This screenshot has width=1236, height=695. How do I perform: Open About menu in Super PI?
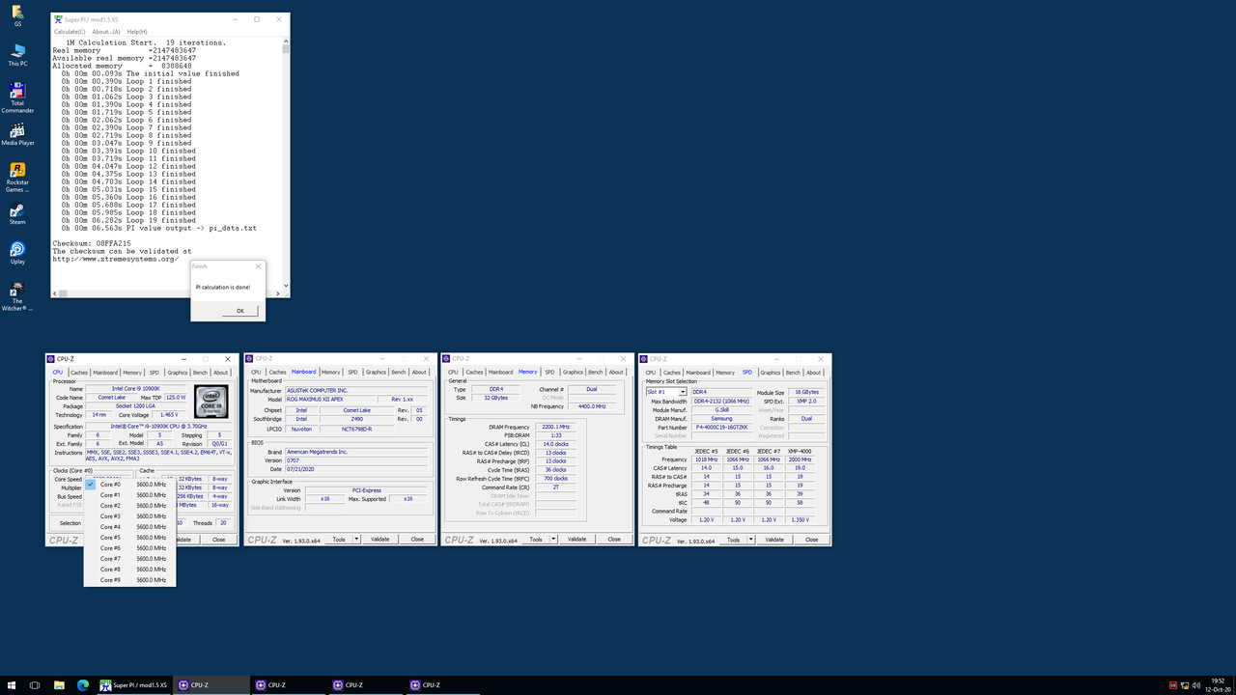[x=106, y=32]
